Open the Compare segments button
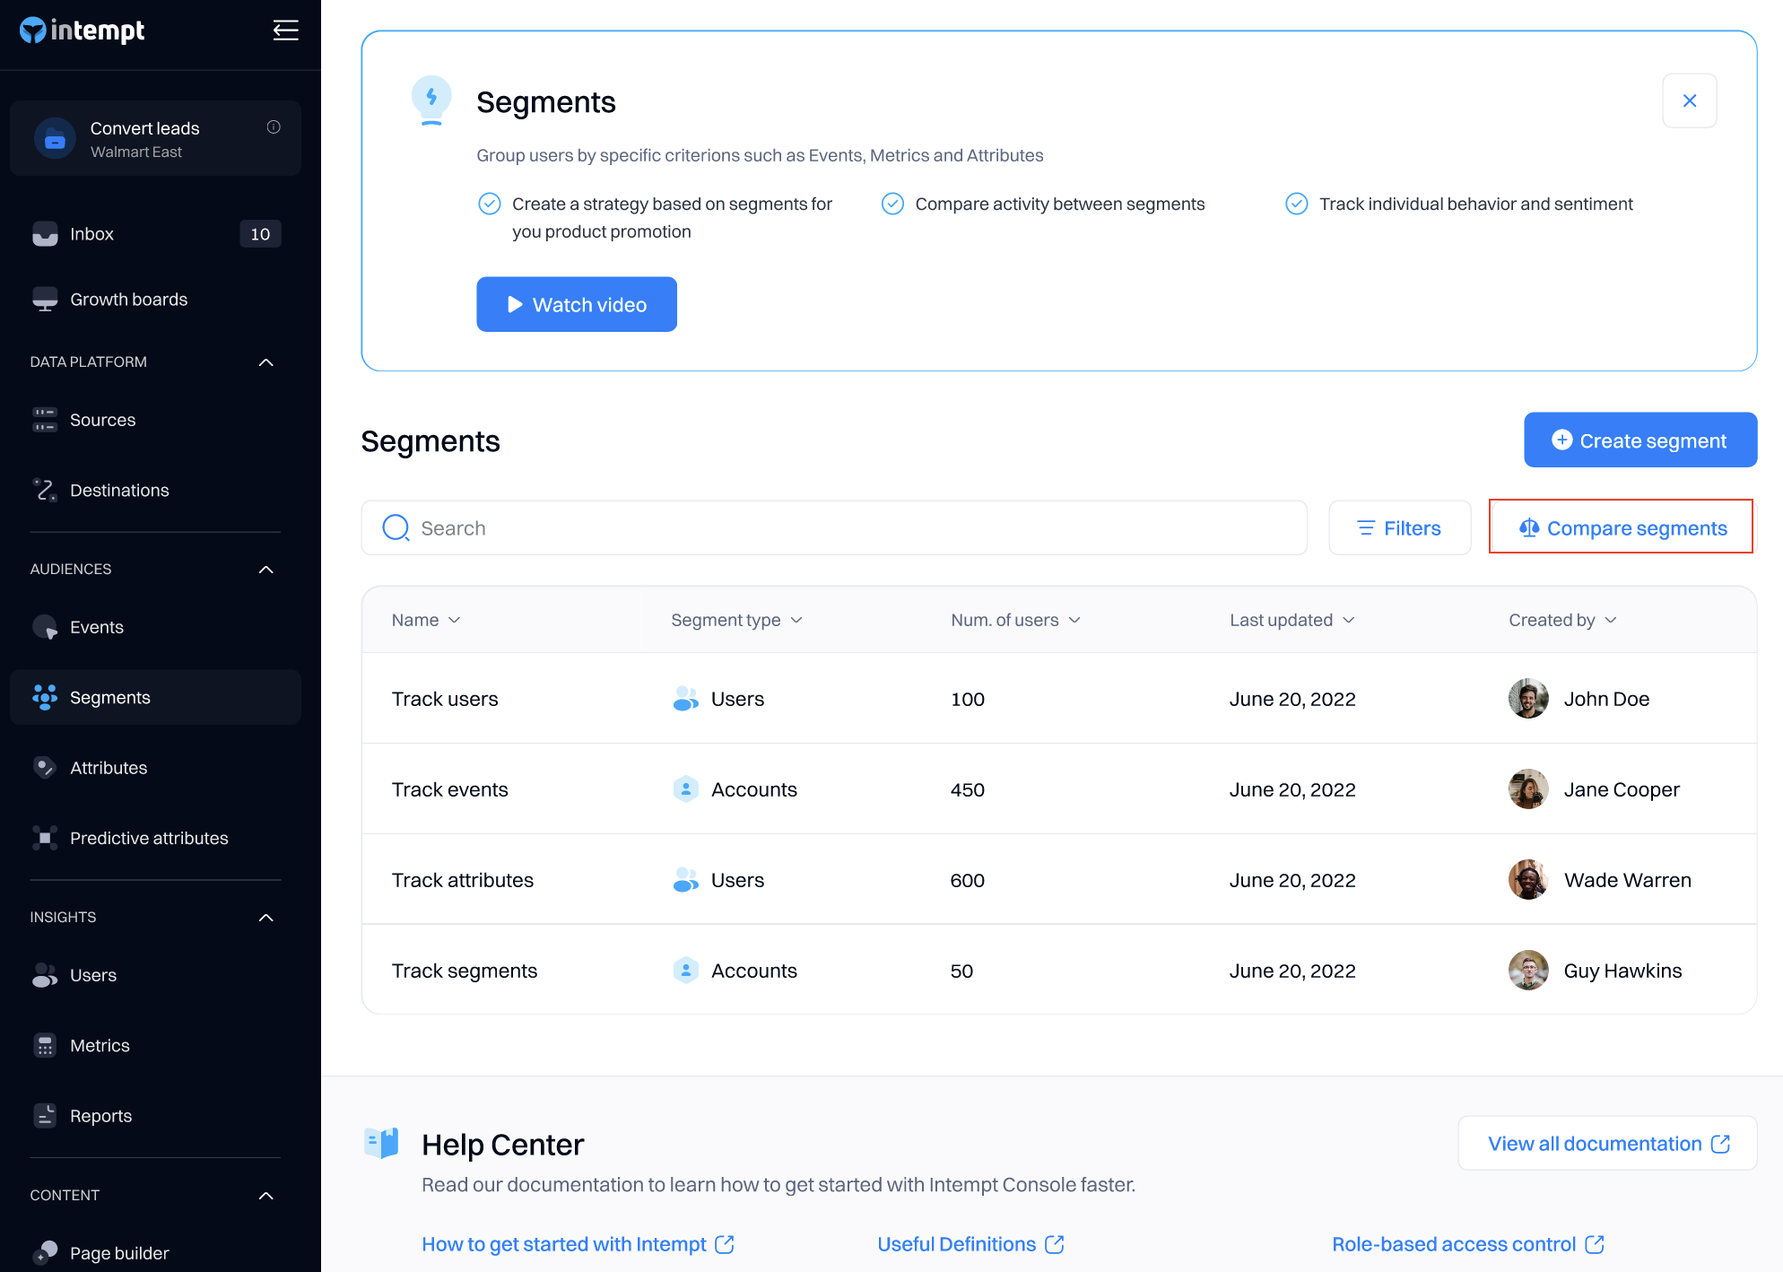Image resolution: width=1783 pixels, height=1272 pixels. coord(1621,527)
